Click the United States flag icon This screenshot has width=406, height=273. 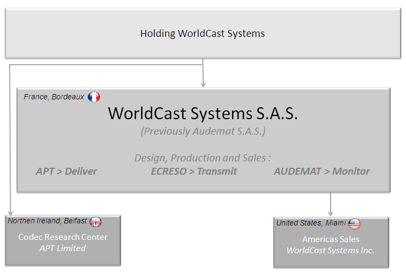click(x=354, y=223)
